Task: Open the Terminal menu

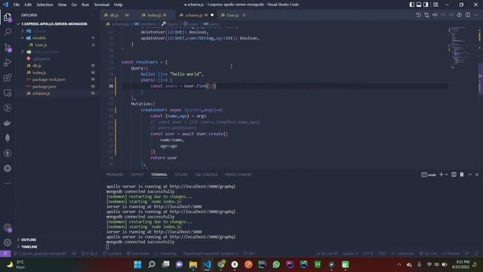Action: 102,5
